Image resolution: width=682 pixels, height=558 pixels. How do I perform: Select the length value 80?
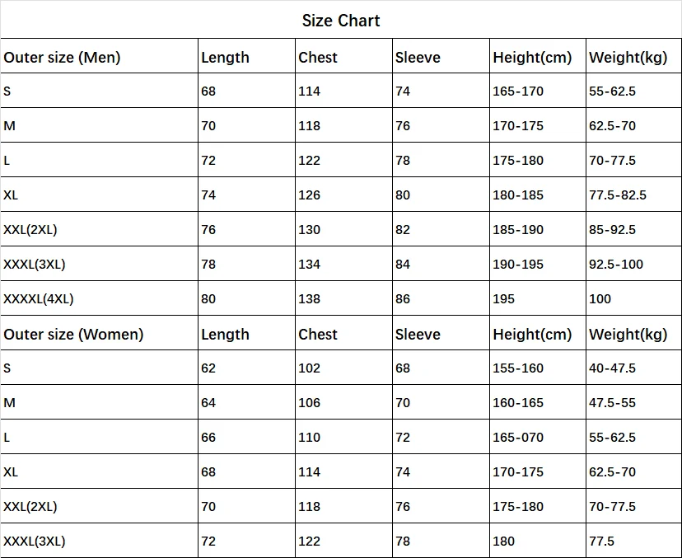click(x=208, y=299)
